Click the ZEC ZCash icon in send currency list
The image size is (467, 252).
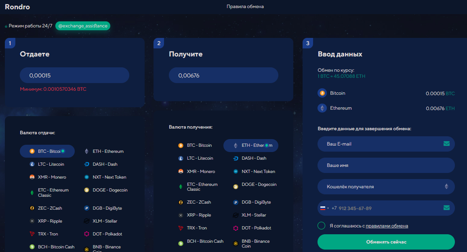[x=32, y=208]
